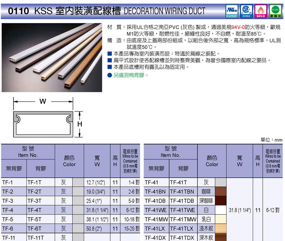Click the red '94V-0' text in the material description
The image size is (285, 241).
[238, 27]
